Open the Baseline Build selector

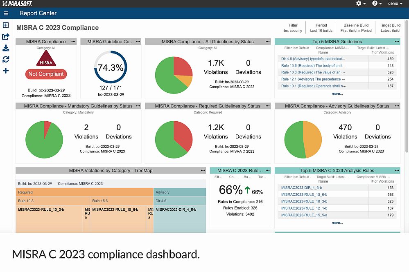356,28
